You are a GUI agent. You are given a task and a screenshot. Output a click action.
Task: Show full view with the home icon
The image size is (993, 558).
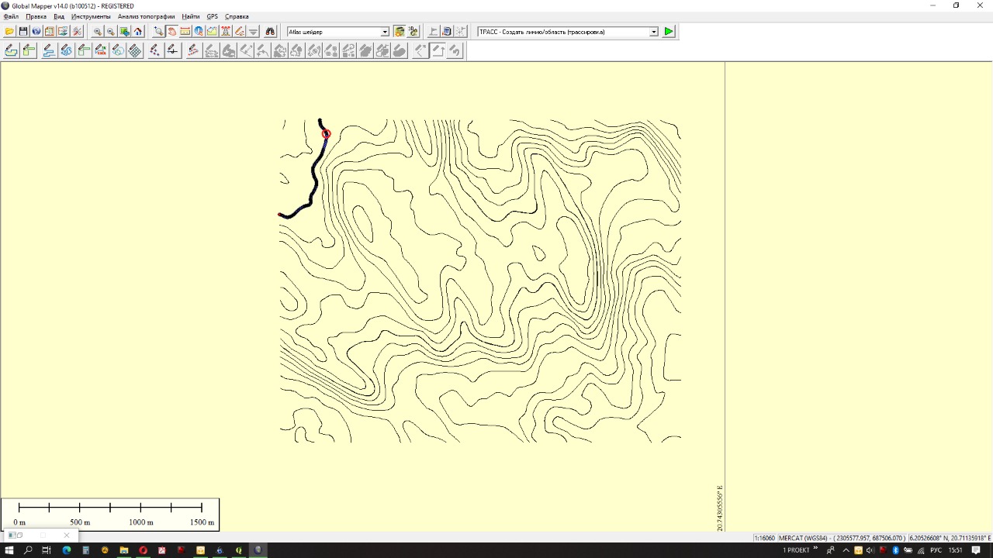click(138, 32)
